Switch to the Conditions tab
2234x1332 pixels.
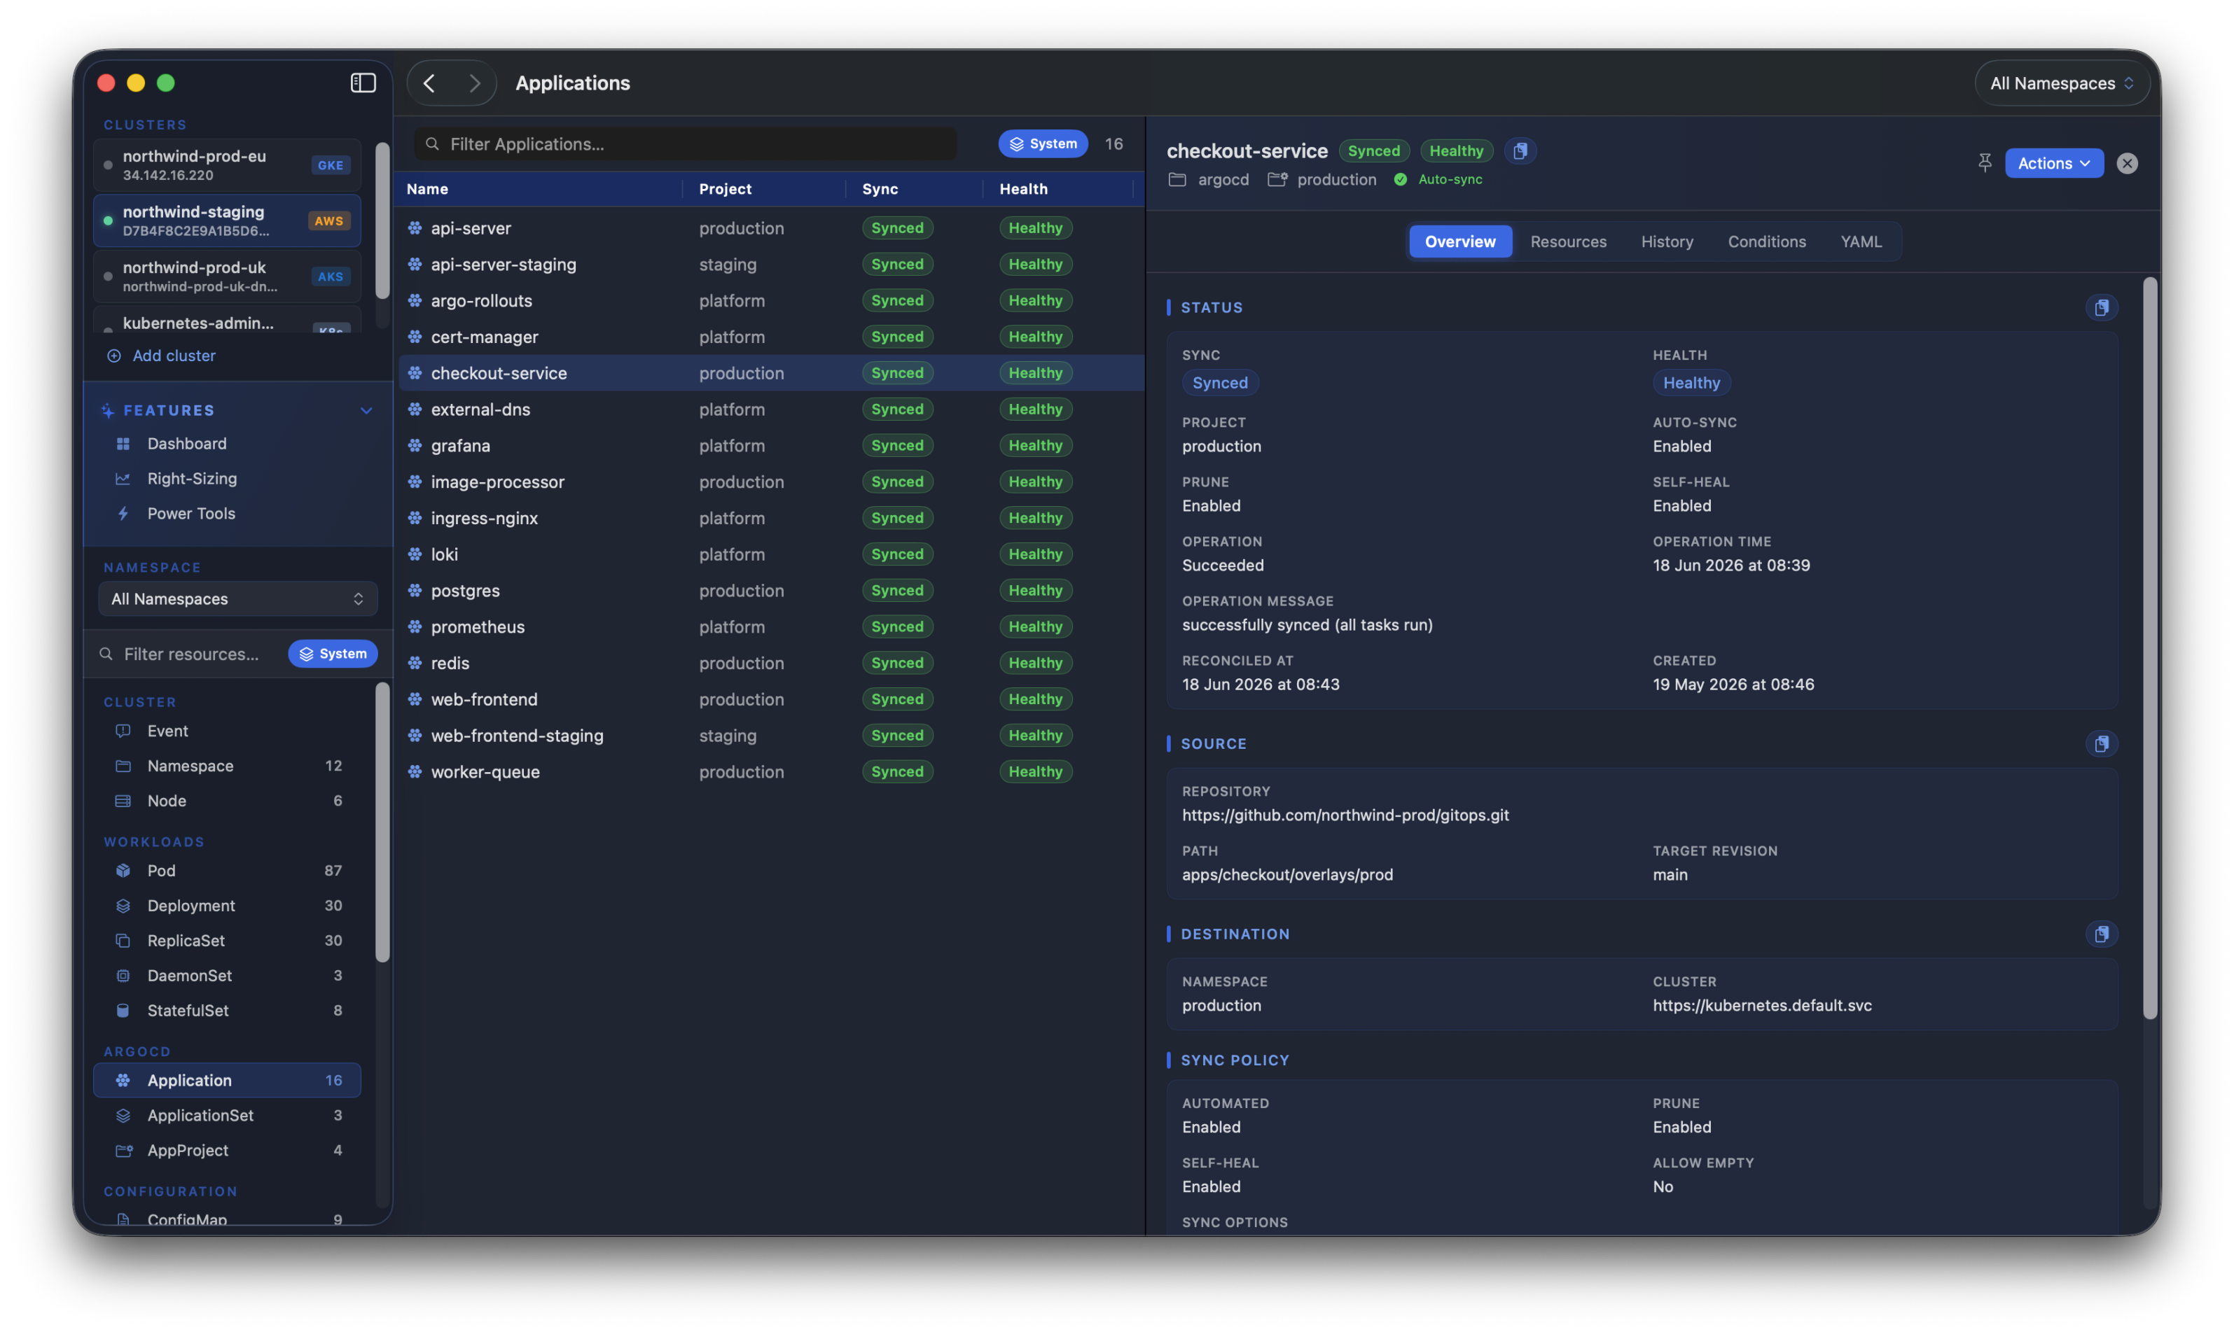tap(1766, 241)
